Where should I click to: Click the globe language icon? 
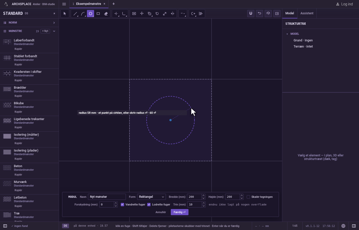[x=343, y=226]
